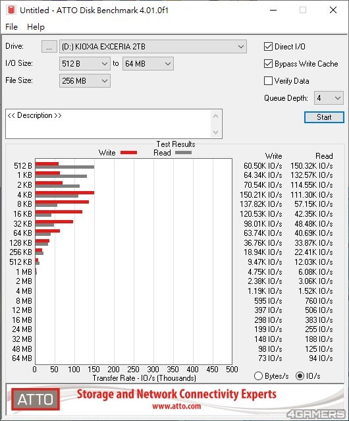This screenshot has width=349, height=421.
Task: Expand the Drive selection dropdown
Action: point(153,47)
